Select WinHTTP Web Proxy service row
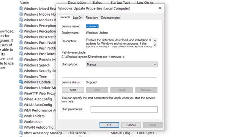 click(39, 93)
